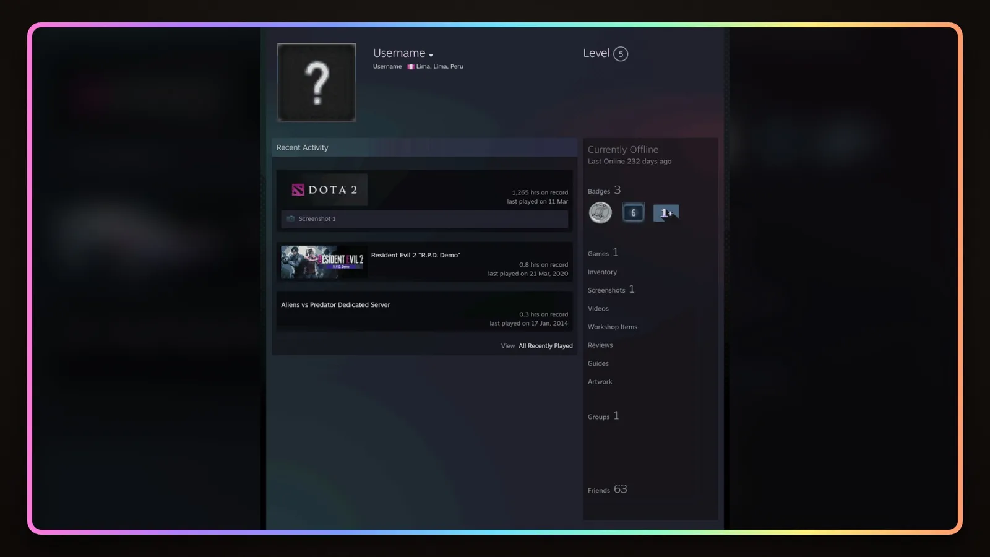The height and width of the screenshot is (557, 990).
Task: Open the Badges 3 link
Action: (604, 191)
